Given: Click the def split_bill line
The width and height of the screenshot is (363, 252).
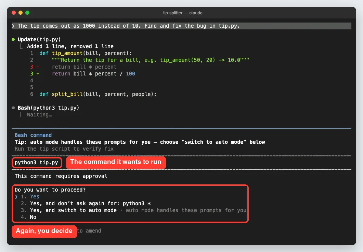Looking at the screenshot, I should (x=98, y=94).
